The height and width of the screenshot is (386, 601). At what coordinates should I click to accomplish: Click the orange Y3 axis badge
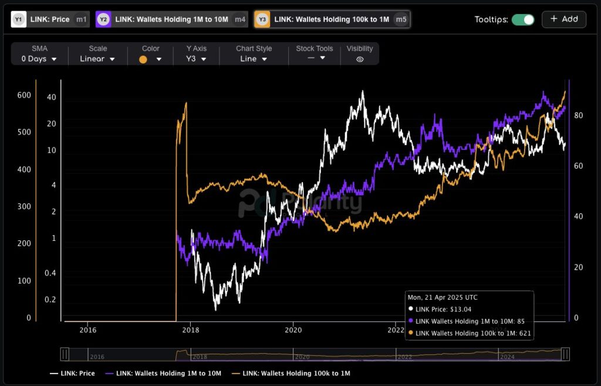click(x=262, y=19)
